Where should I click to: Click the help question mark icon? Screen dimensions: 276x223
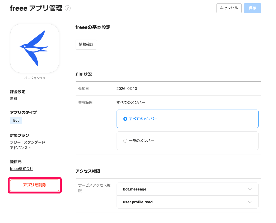(68, 8)
